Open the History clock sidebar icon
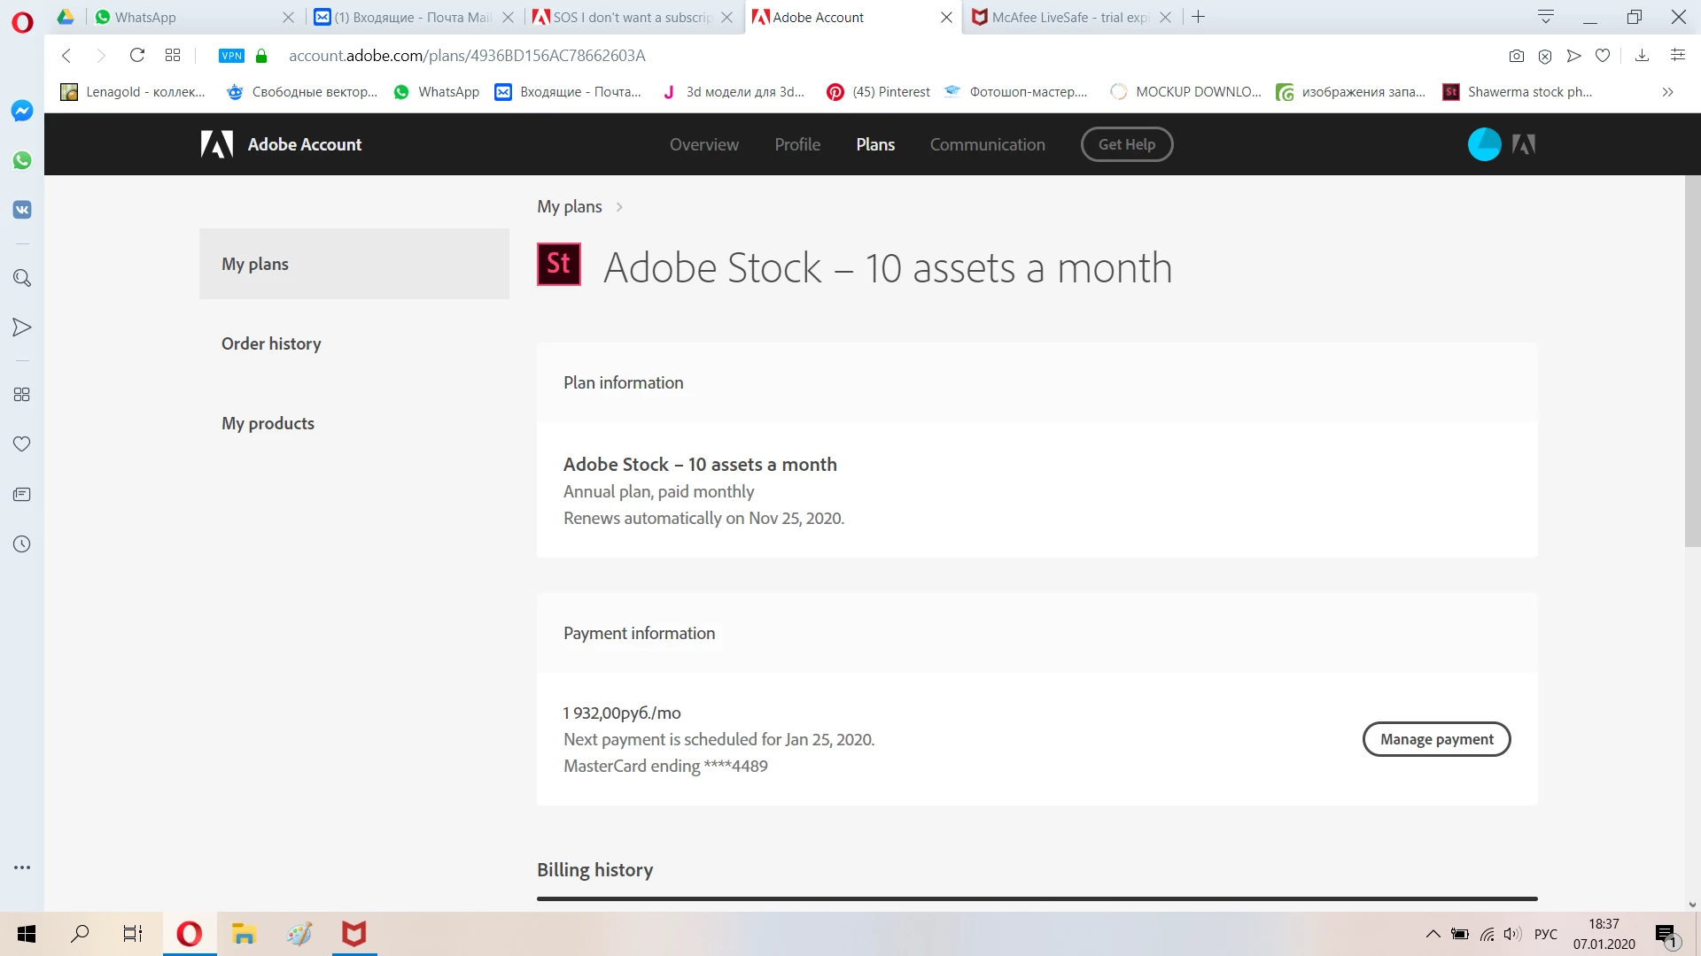The width and height of the screenshot is (1701, 956). pyautogui.click(x=22, y=544)
